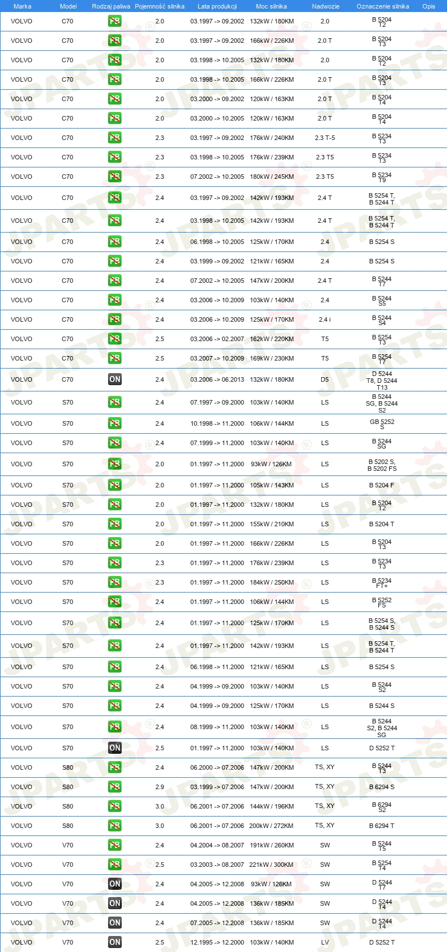The image size is (447, 952).
Task: Select the 2.4 i body cell
Action: click(325, 319)
